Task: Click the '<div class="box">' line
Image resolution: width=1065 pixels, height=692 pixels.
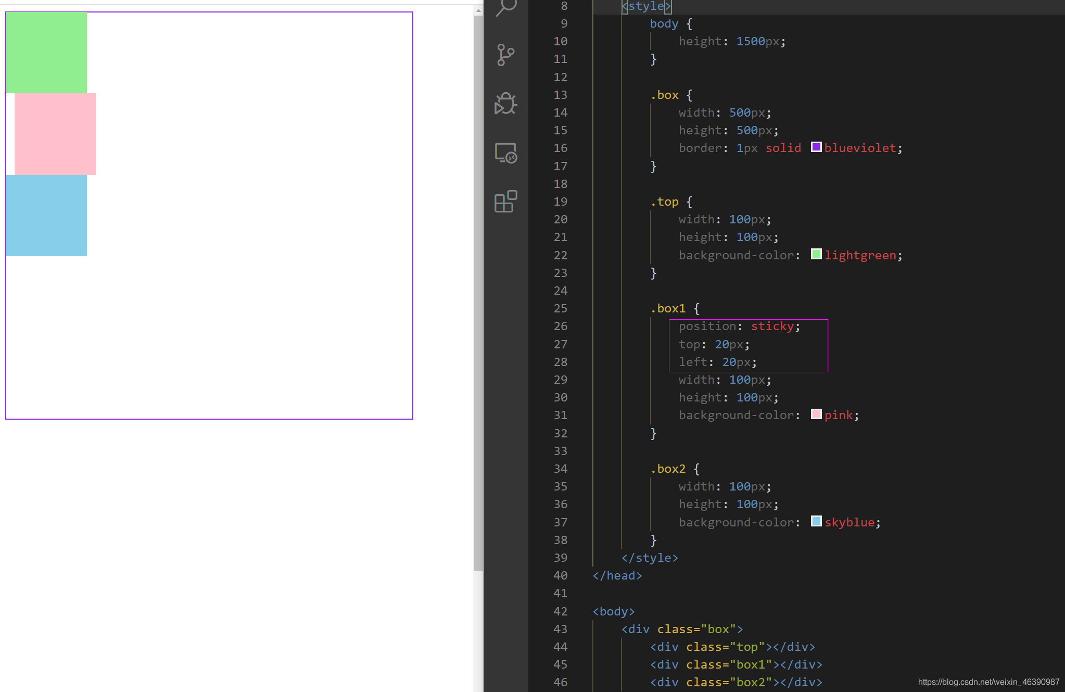Action: coord(682,629)
